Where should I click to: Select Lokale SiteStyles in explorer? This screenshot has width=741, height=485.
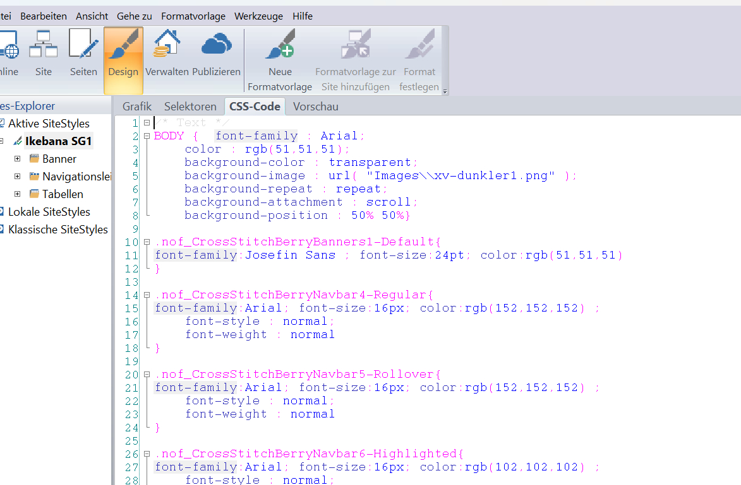point(49,212)
